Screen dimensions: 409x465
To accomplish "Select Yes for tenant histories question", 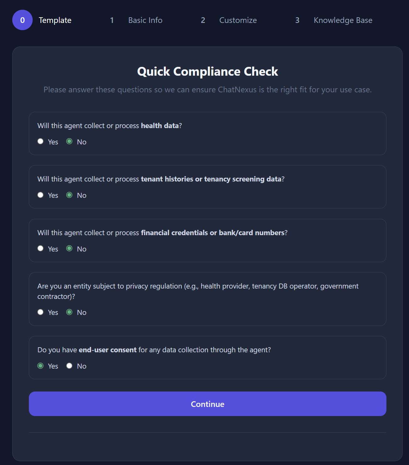I will [x=40, y=195].
